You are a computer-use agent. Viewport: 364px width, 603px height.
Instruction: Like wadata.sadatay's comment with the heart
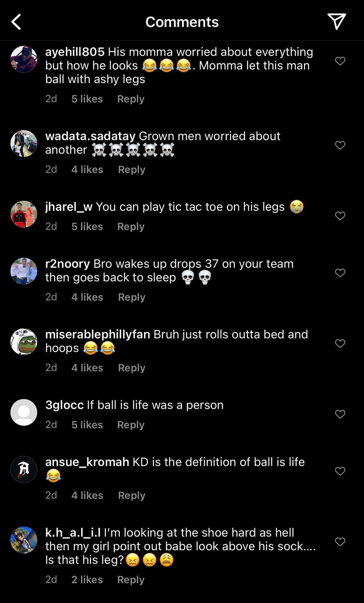340,145
